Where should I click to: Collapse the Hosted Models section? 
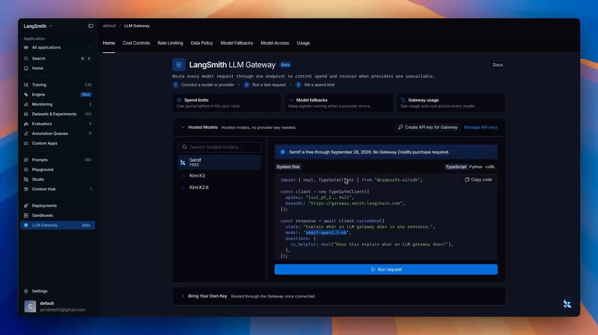click(183, 127)
